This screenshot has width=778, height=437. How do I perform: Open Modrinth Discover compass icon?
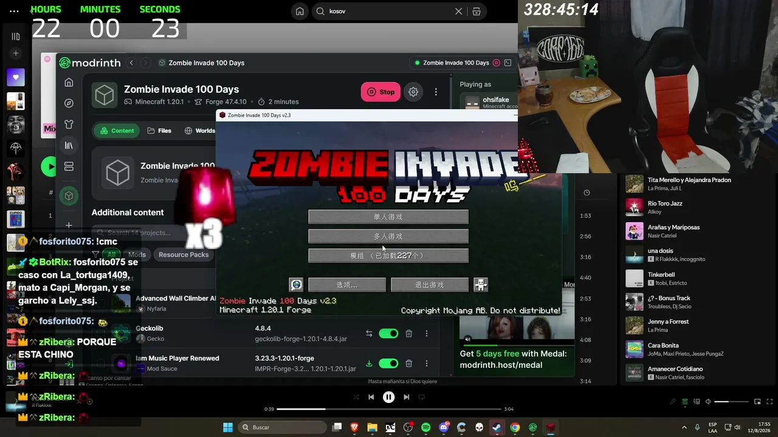point(69,103)
